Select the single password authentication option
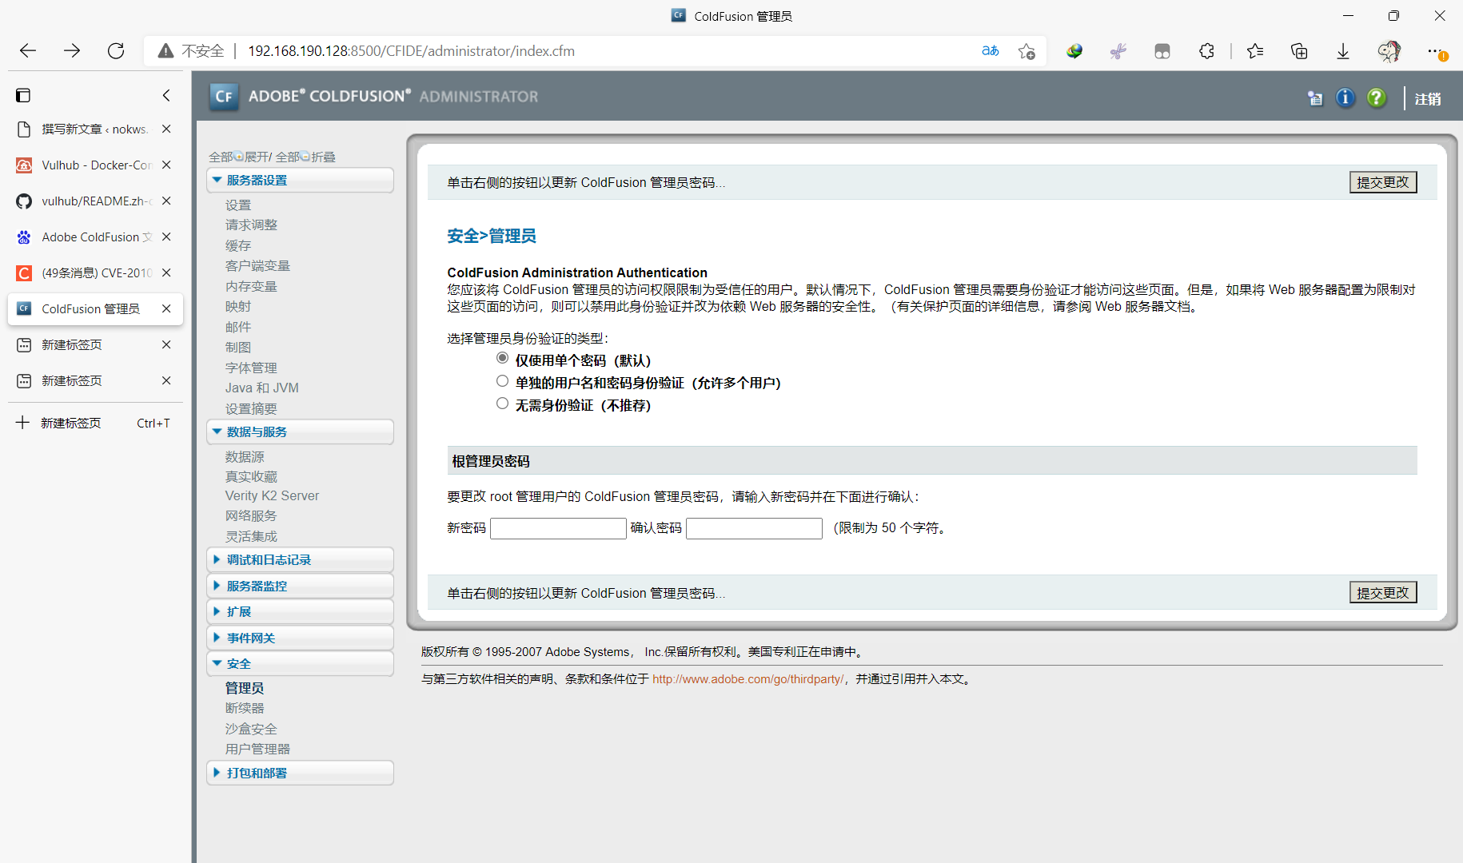Image resolution: width=1463 pixels, height=863 pixels. (502, 358)
